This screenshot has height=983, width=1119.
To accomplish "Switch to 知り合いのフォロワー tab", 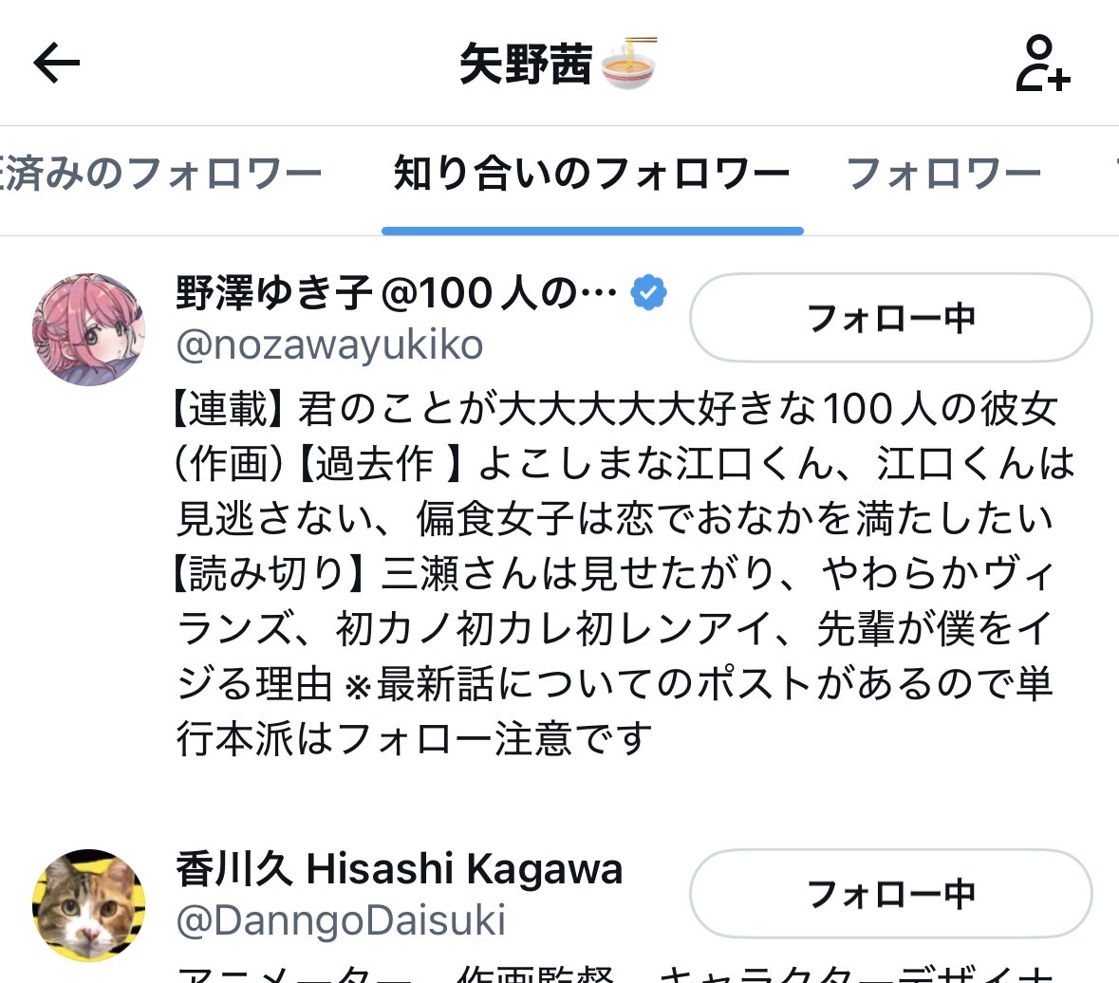I will [x=592, y=174].
